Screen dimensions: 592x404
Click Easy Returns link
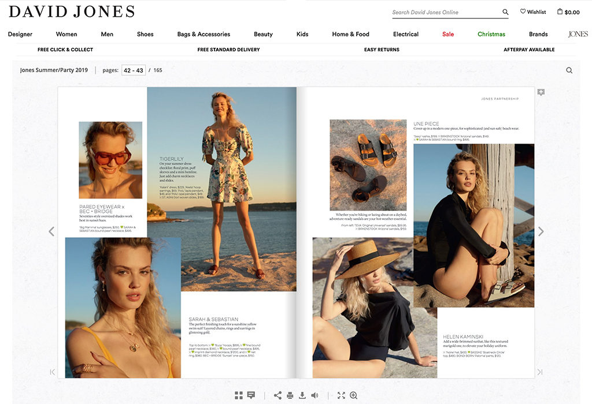pyautogui.click(x=382, y=50)
